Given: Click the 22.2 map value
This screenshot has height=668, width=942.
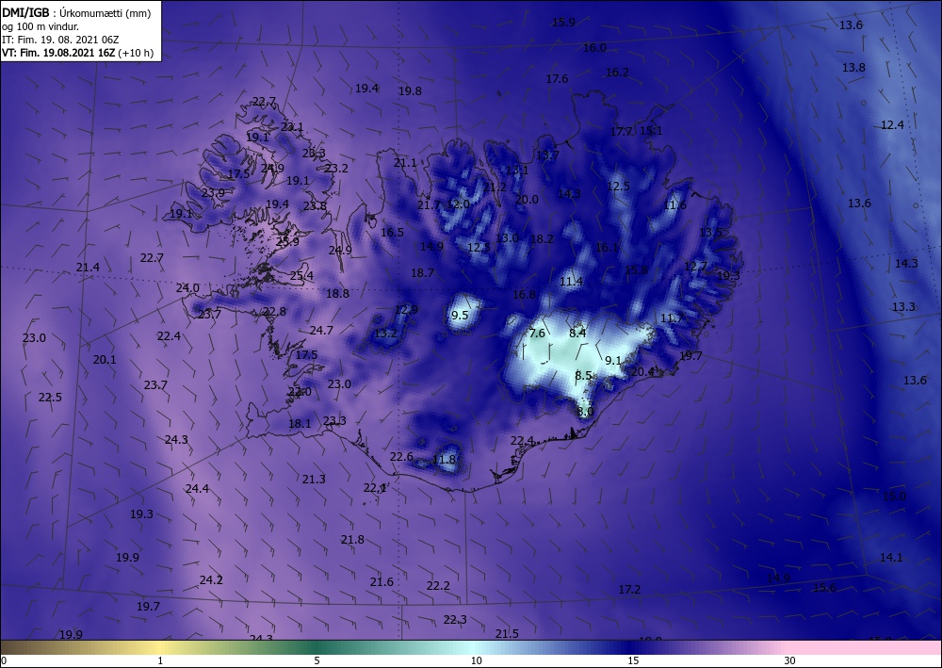Looking at the screenshot, I should coord(438,586).
